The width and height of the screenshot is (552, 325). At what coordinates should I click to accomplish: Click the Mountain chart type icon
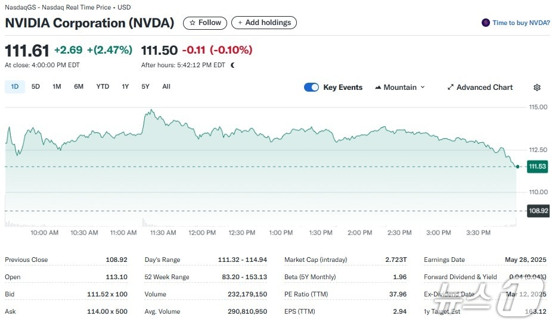378,87
